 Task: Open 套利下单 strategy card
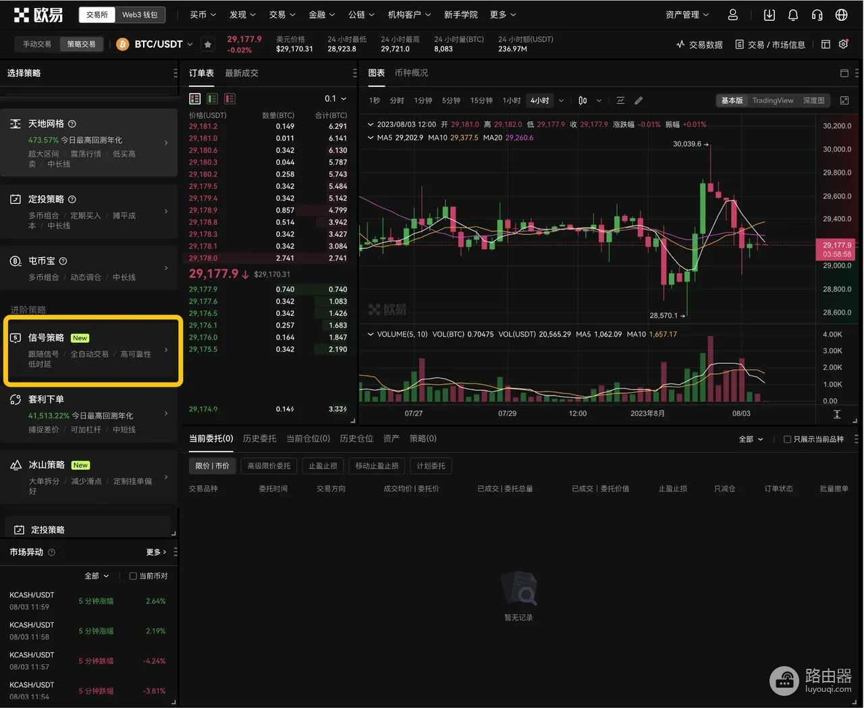pyautogui.click(x=88, y=414)
